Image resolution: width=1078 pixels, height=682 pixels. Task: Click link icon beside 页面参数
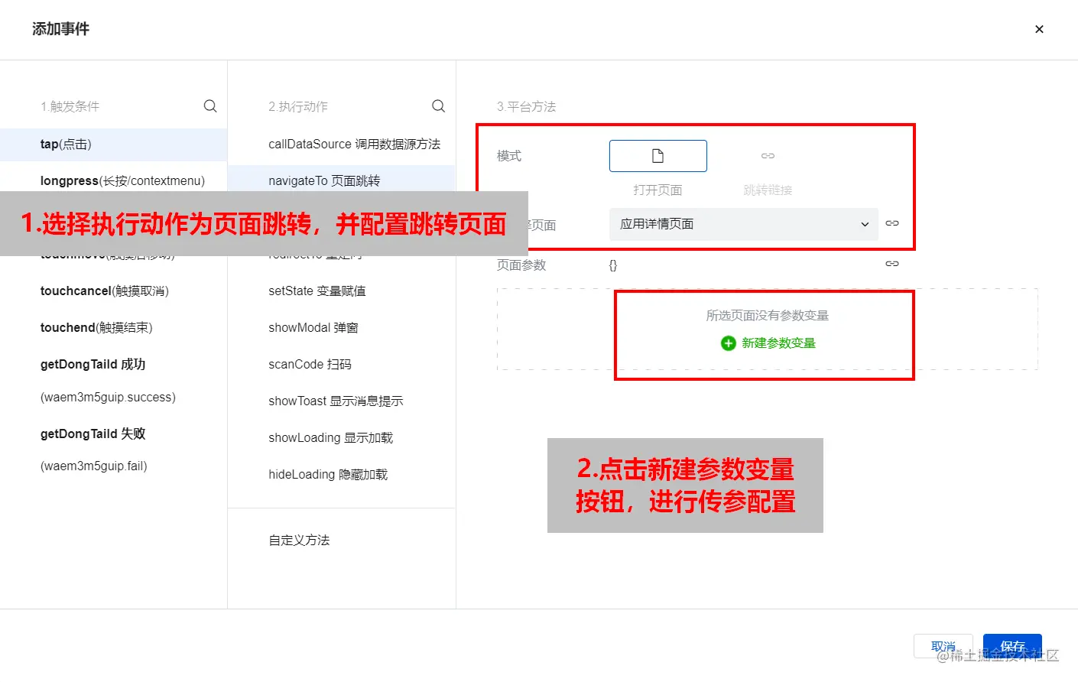pyautogui.click(x=892, y=264)
